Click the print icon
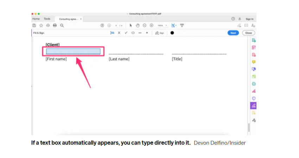 (55, 25)
